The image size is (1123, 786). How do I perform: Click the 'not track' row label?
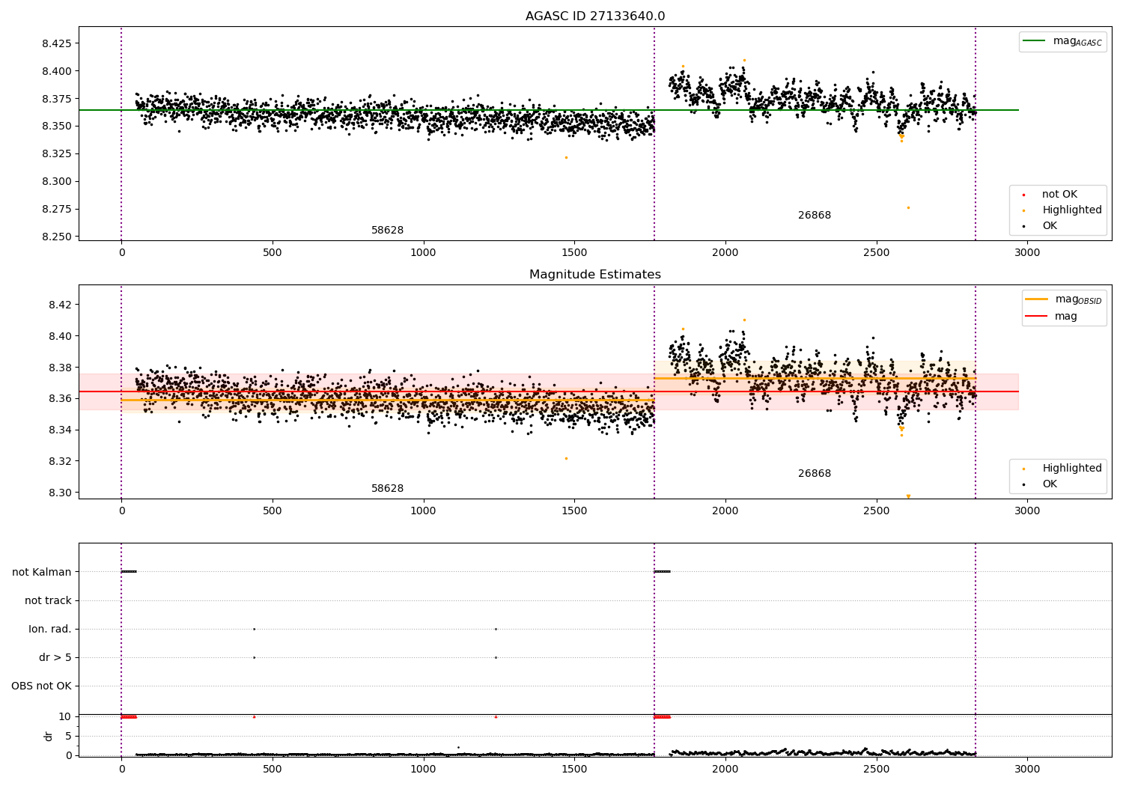[48, 600]
